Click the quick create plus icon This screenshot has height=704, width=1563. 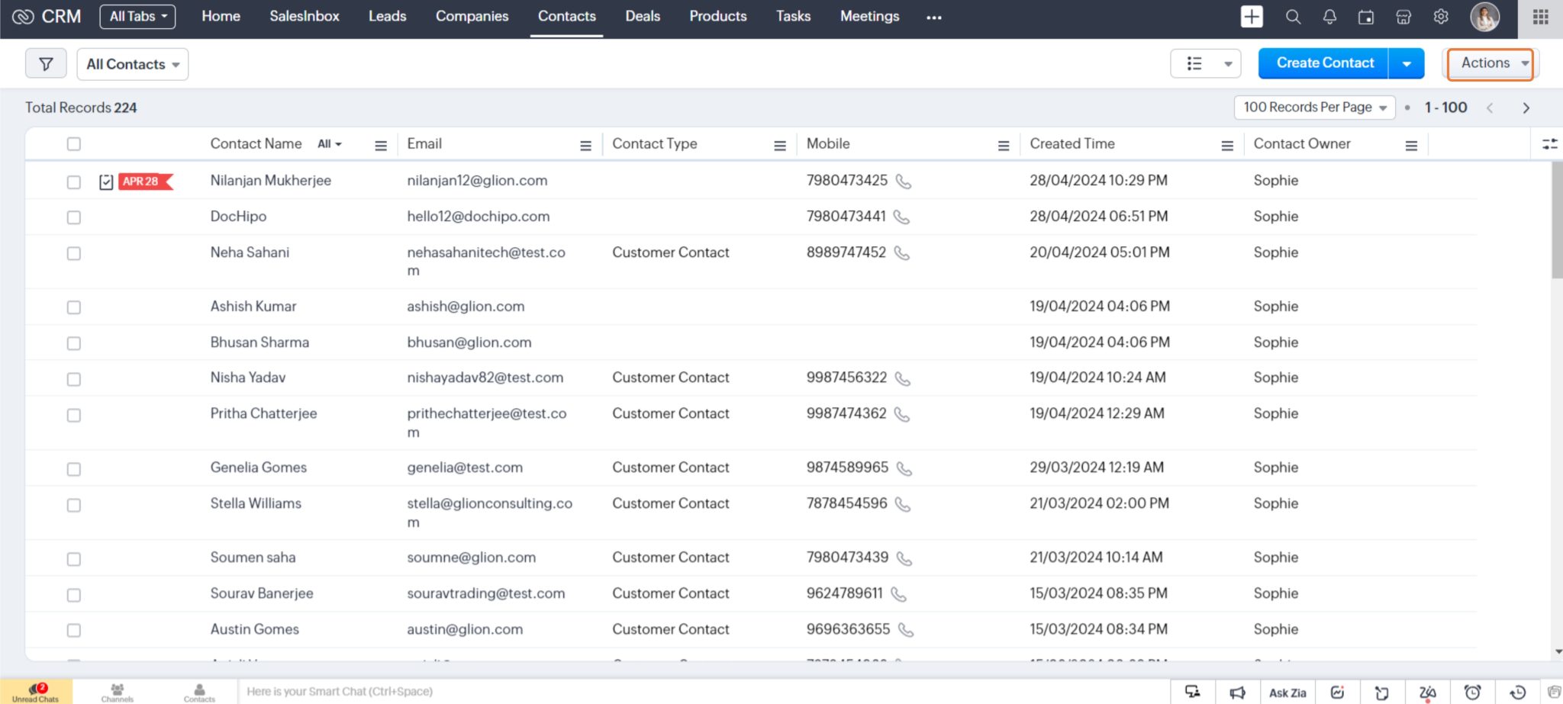pyautogui.click(x=1252, y=16)
